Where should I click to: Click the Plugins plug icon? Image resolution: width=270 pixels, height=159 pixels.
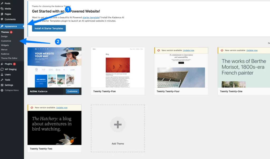pos(2,64)
